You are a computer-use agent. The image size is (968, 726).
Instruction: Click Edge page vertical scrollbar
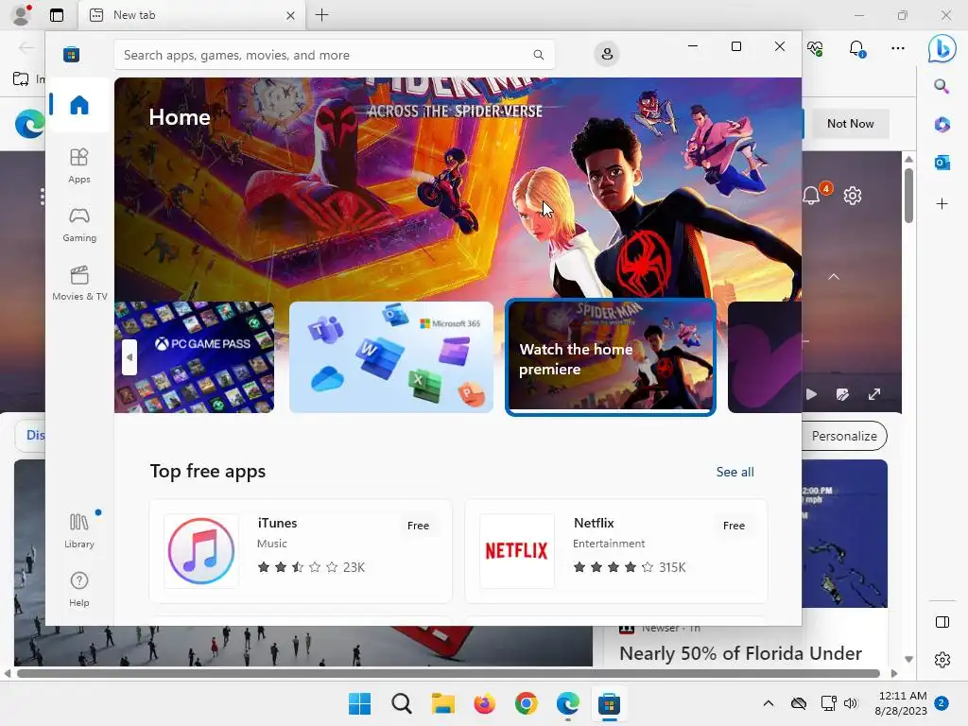point(908,195)
